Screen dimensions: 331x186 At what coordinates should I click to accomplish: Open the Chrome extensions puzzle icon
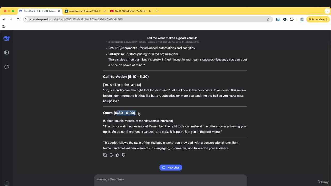pyautogui.click(x=292, y=19)
